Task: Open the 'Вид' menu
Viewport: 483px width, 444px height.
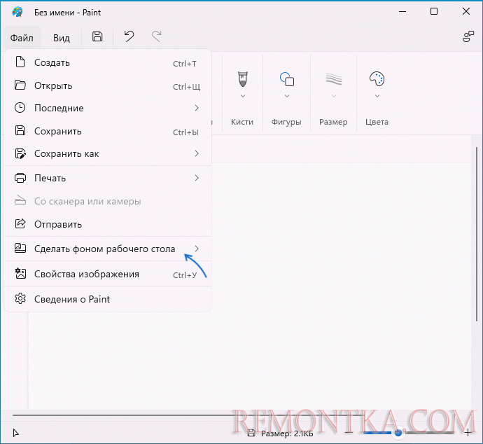Action: [62, 37]
